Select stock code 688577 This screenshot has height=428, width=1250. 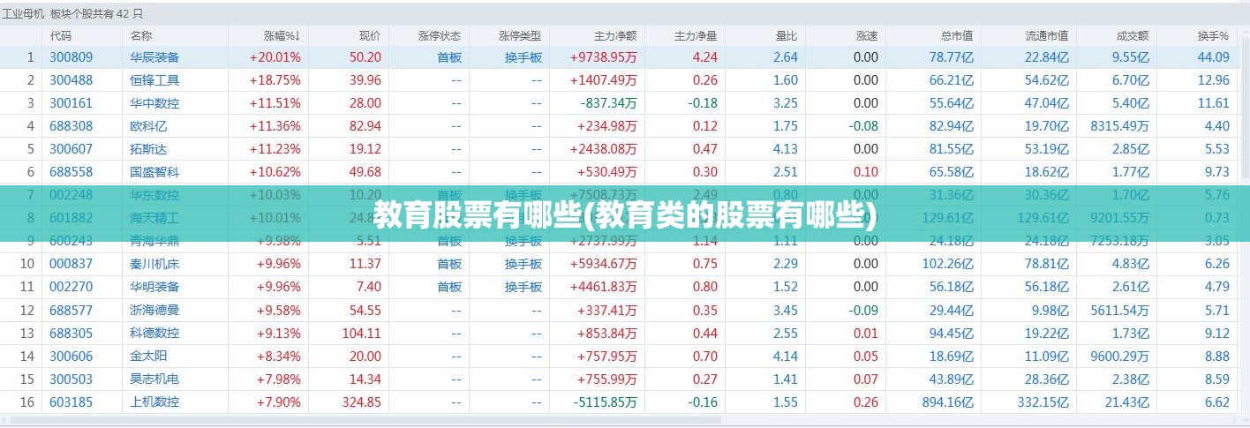click(x=71, y=310)
